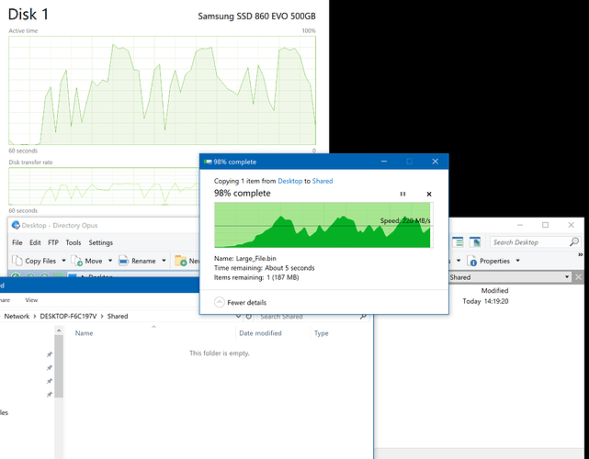The height and width of the screenshot is (459, 589).
Task: Expand the Rename dropdown arrow
Action: [x=164, y=261]
